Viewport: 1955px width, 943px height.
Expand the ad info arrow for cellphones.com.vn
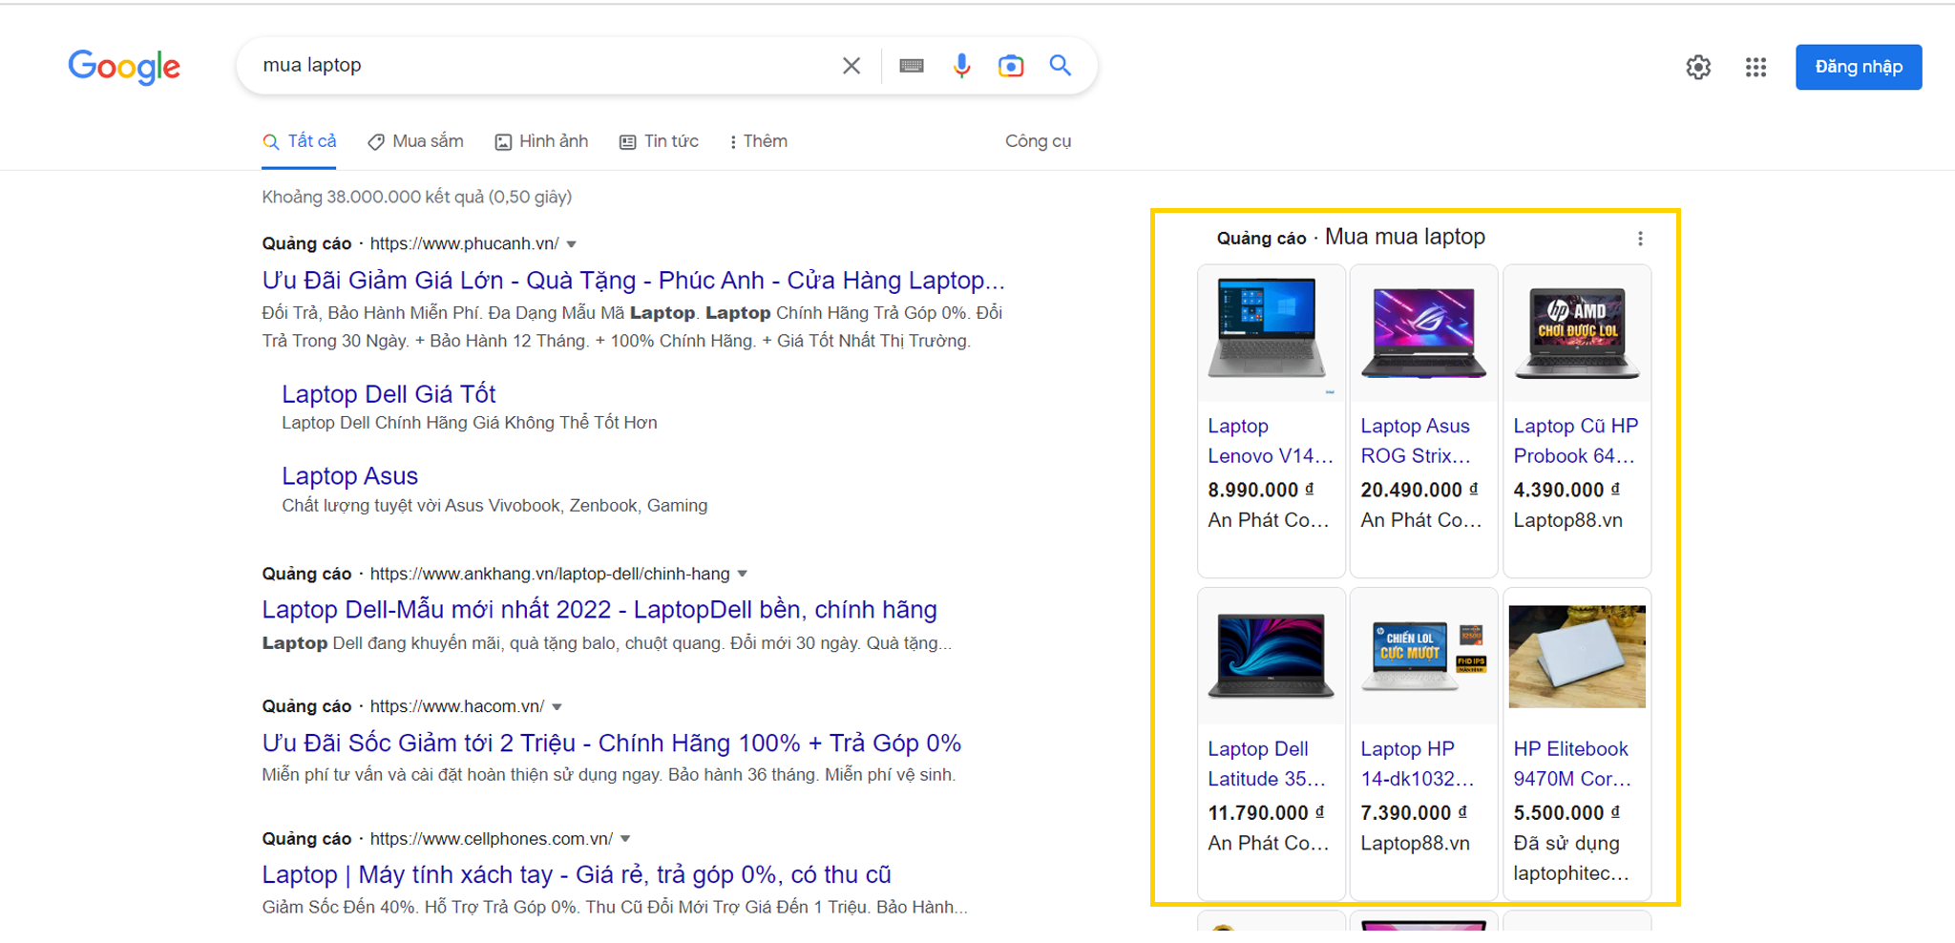coord(624,838)
